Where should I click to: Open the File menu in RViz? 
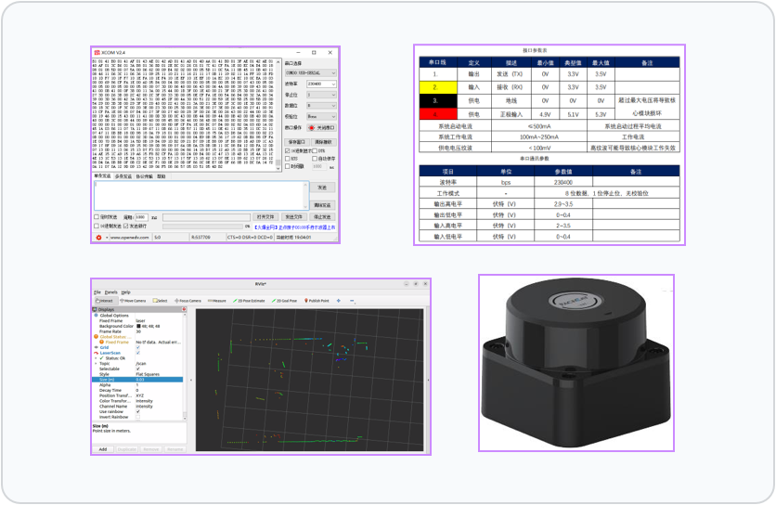(97, 291)
